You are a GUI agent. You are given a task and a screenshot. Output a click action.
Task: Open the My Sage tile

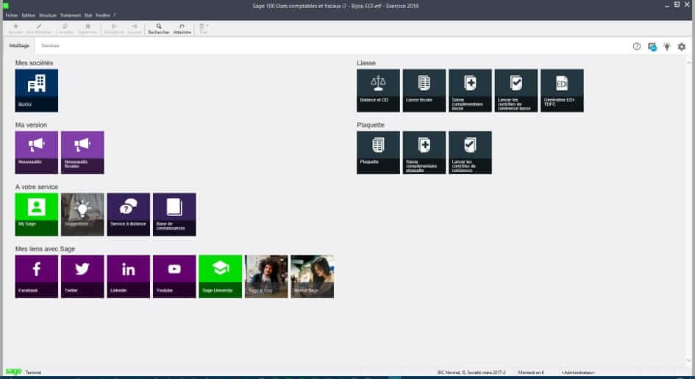tap(36, 214)
